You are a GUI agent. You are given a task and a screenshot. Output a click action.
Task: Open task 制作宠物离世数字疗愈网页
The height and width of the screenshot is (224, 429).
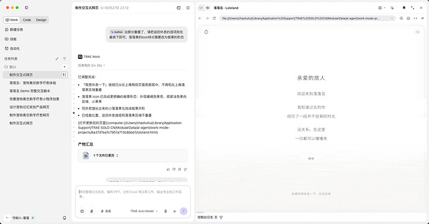pyautogui.click(x=29, y=115)
